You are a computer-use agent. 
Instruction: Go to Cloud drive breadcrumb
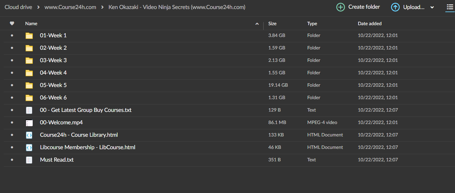coord(18,7)
